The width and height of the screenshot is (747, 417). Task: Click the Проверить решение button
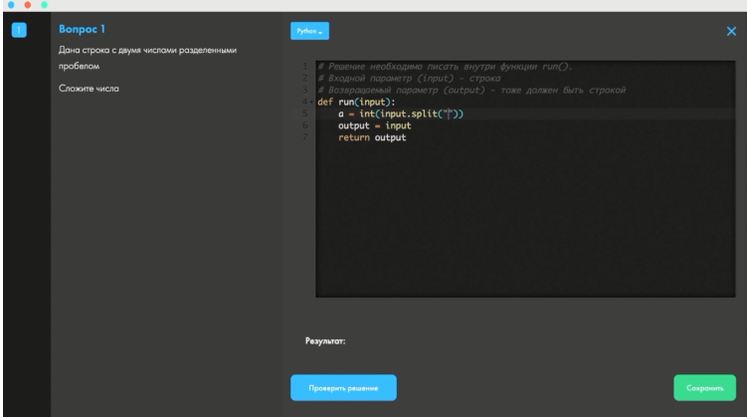point(343,388)
